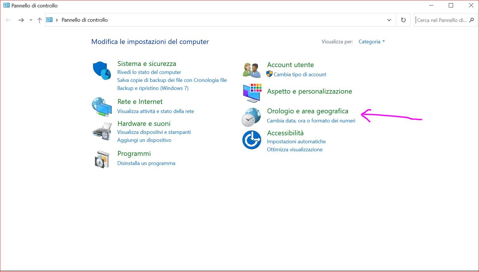Open Hardware e suoni category

(x=144, y=124)
